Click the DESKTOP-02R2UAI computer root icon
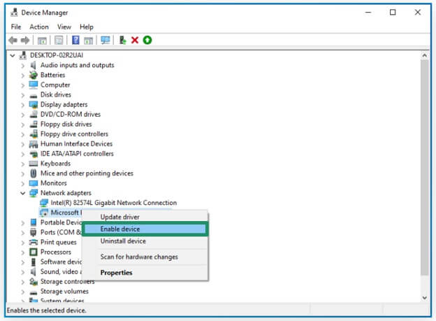Screen dimensions: 436x321 click(23, 55)
